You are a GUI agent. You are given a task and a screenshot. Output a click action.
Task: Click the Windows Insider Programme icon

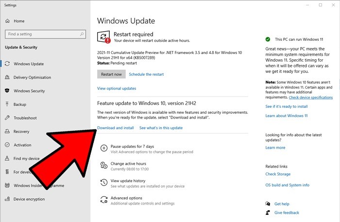tap(7, 186)
